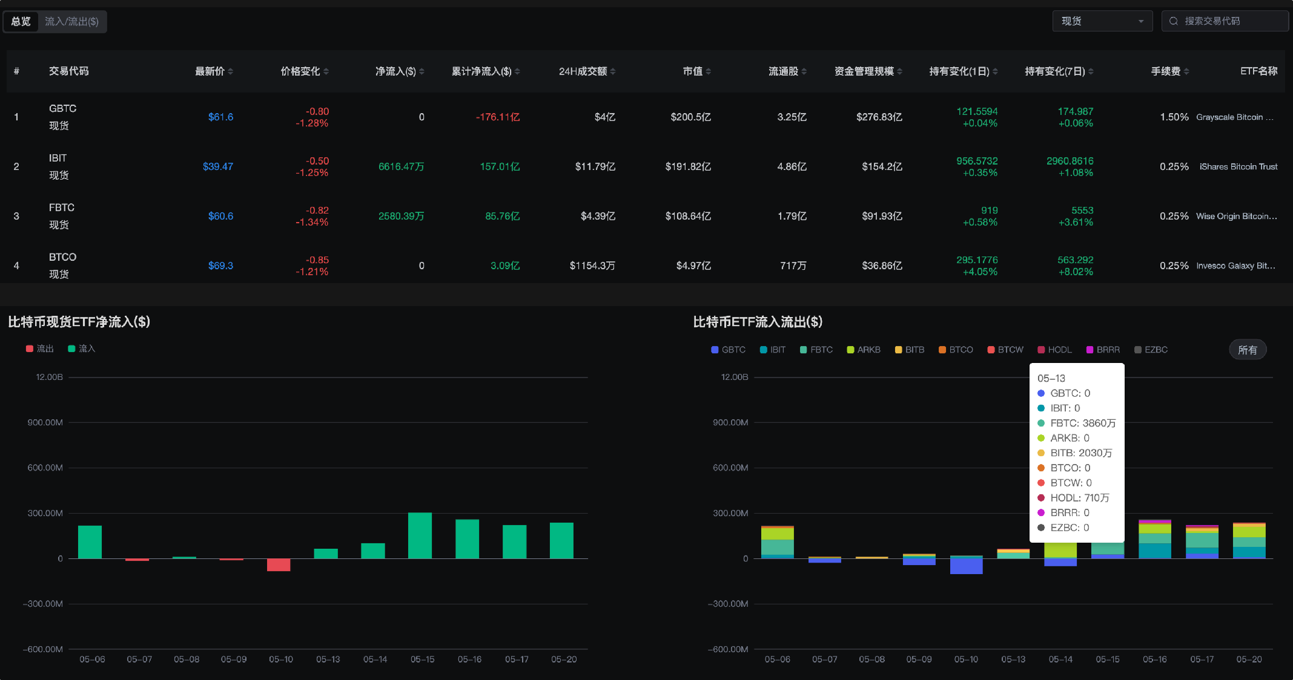Select the 总览 tab
The height and width of the screenshot is (680, 1293).
(20, 21)
